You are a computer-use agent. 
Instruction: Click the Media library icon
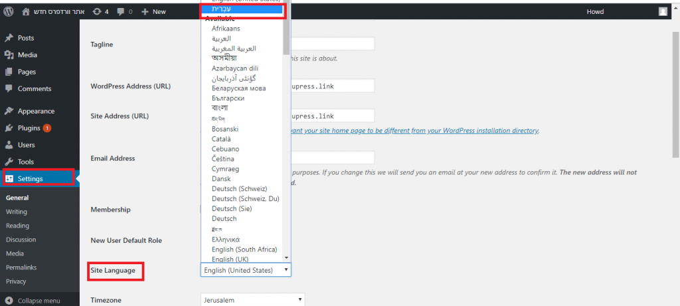coord(9,54)
